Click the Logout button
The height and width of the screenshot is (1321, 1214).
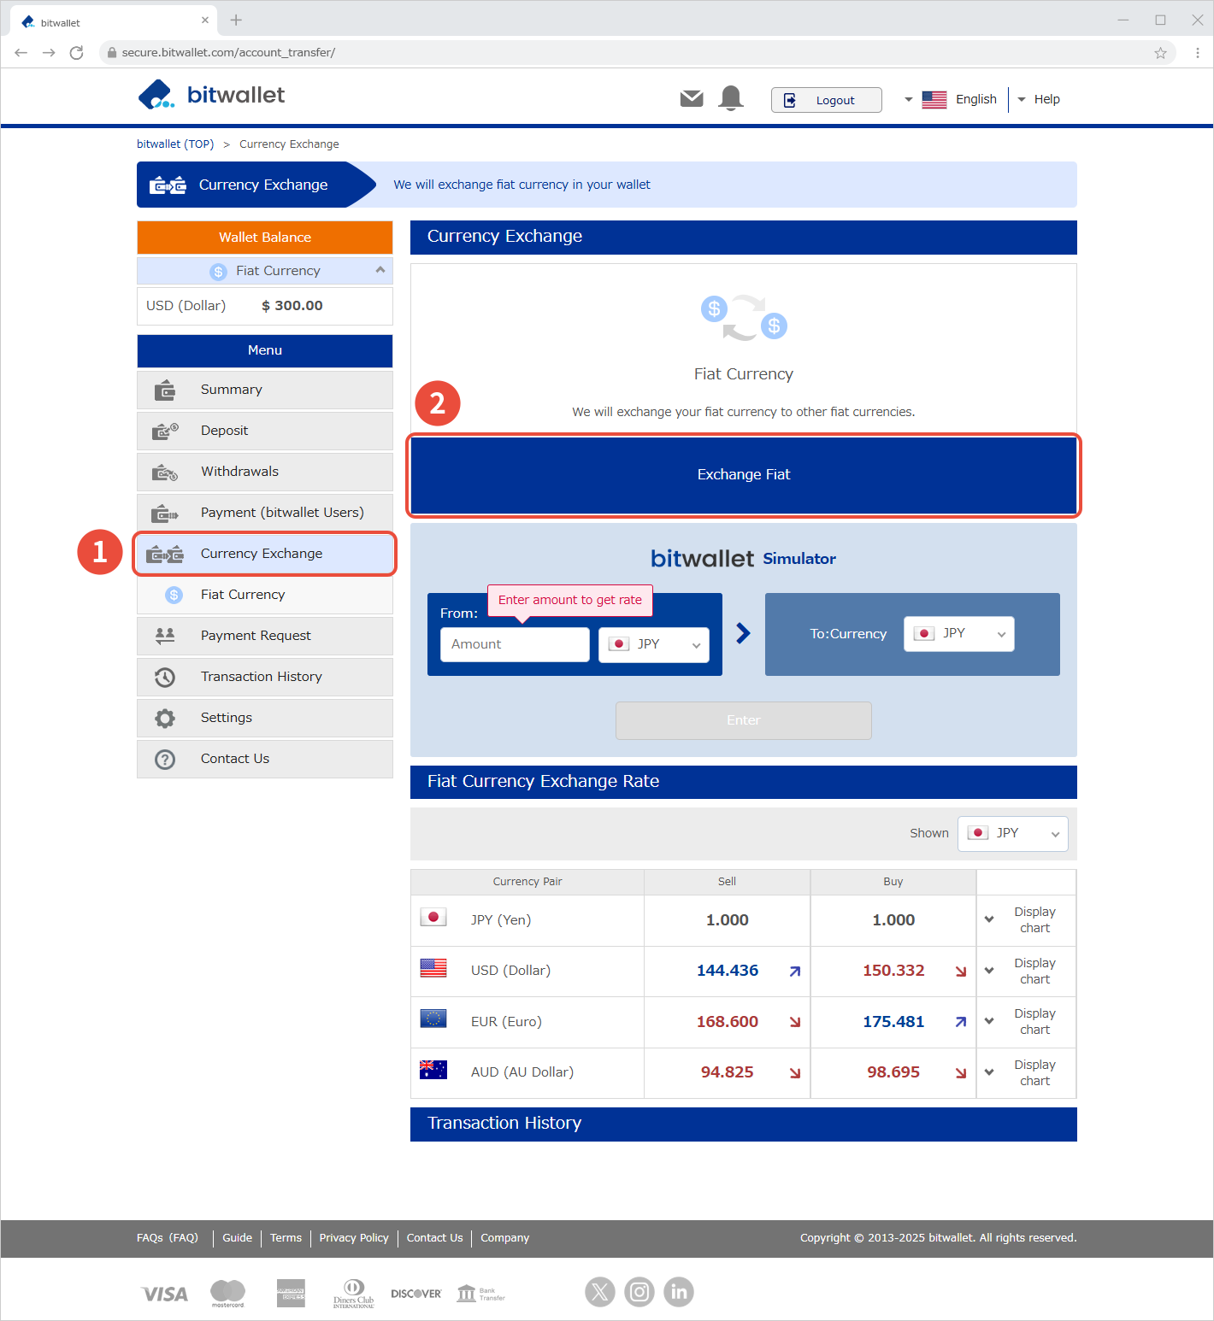[x=826, y=100]
